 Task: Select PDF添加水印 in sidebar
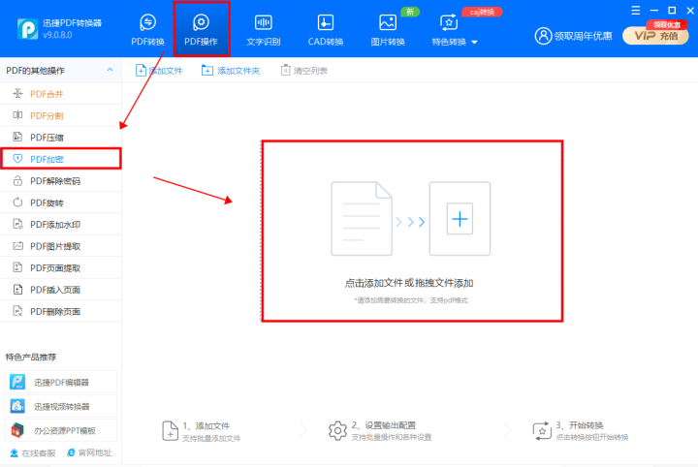[x=60, y=225]
